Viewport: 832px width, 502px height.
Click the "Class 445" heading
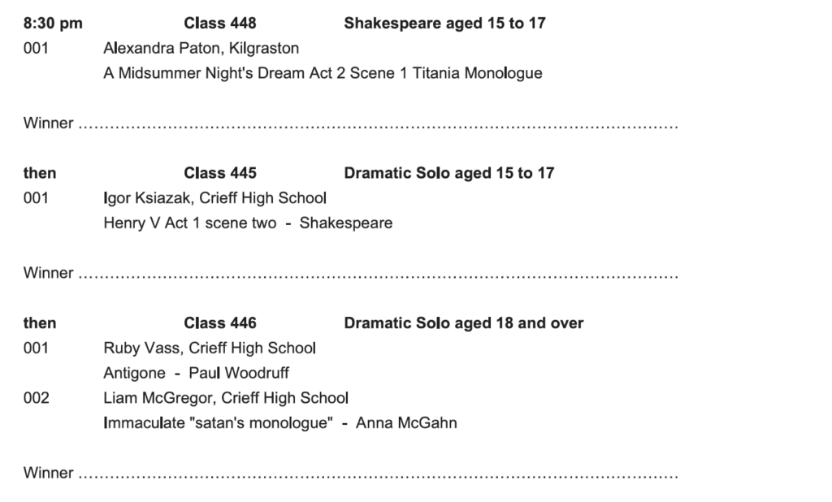(220, 173)
